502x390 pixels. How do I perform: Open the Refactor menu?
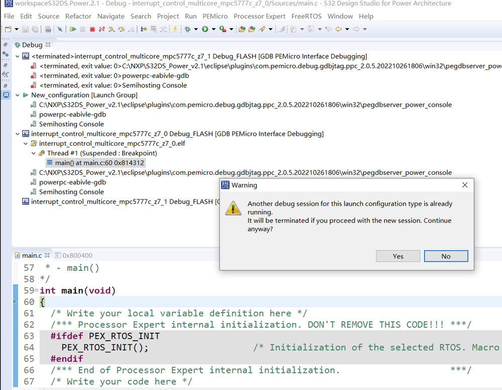(78, 16)
